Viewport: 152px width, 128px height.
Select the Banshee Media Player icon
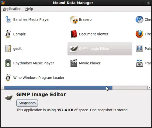(x=8, y=19)
